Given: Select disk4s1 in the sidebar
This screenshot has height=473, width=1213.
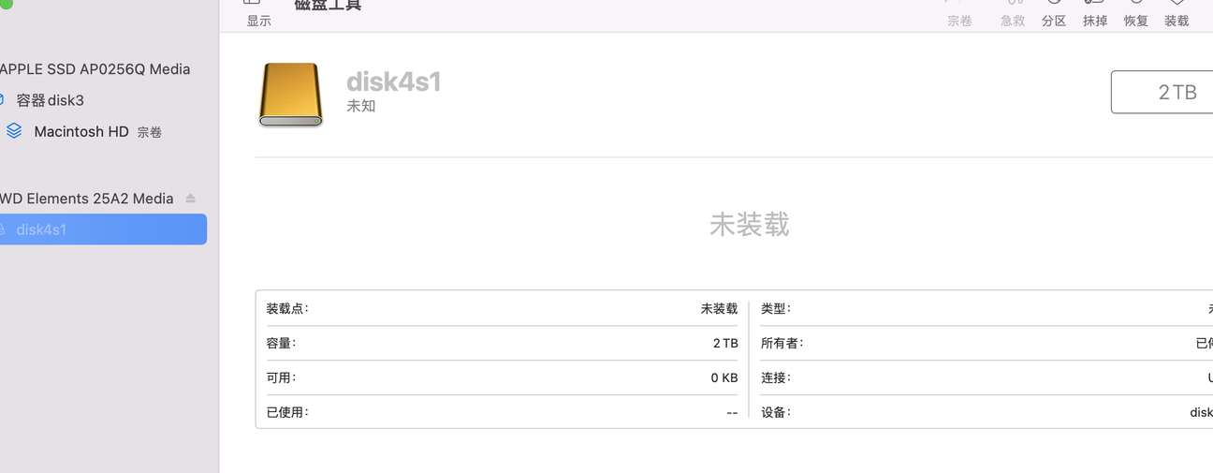Looking at the screenshot, I should coord(103,229).
